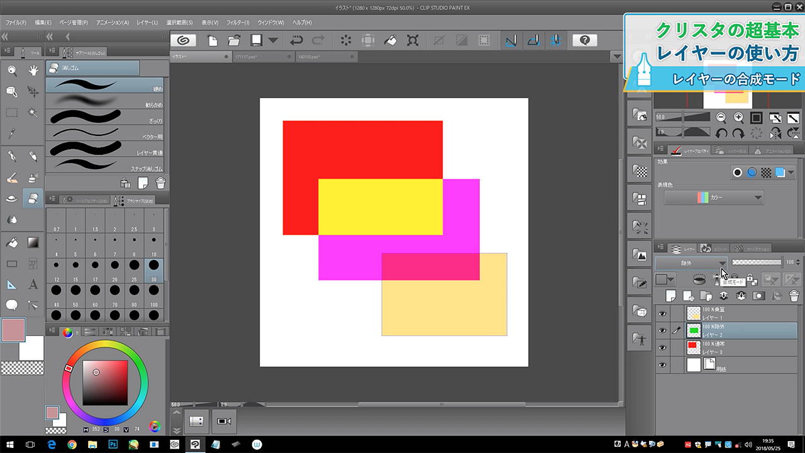Screen dimensions: 805x453
Task: Delete the selected layer with trash icon
Action: tap(794, 295)
